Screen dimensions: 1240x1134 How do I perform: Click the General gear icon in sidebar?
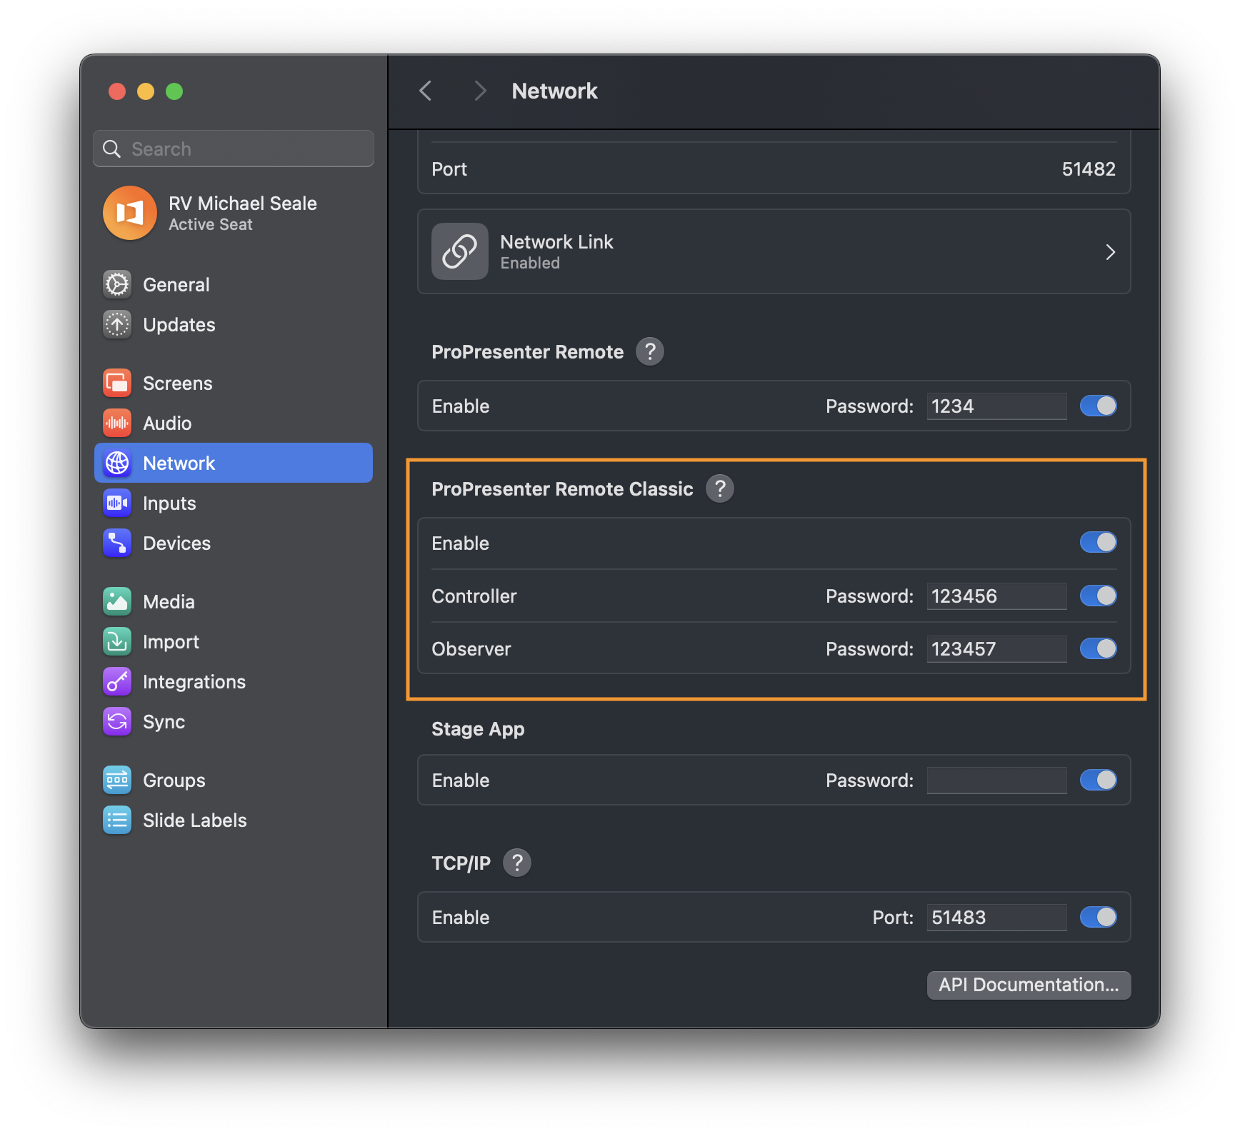coord(117,284)
